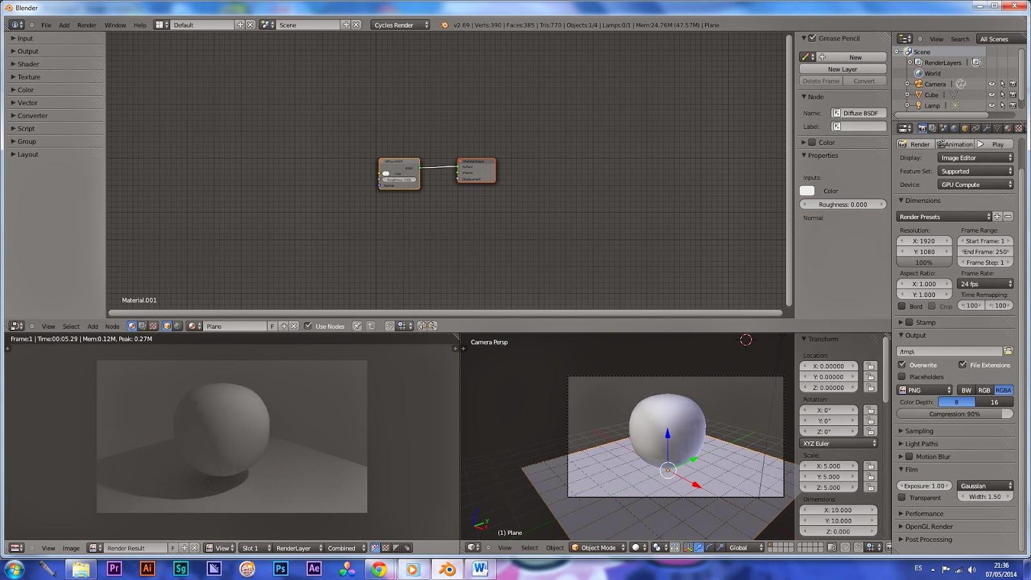Open the Add menu in node editor
The height and width of the screenshot is (580, 1031).
92,326
